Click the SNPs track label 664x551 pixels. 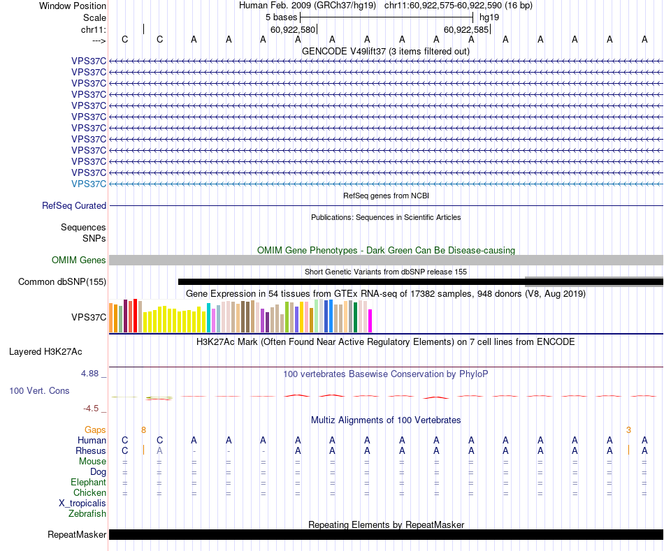[x=94, y=238]
